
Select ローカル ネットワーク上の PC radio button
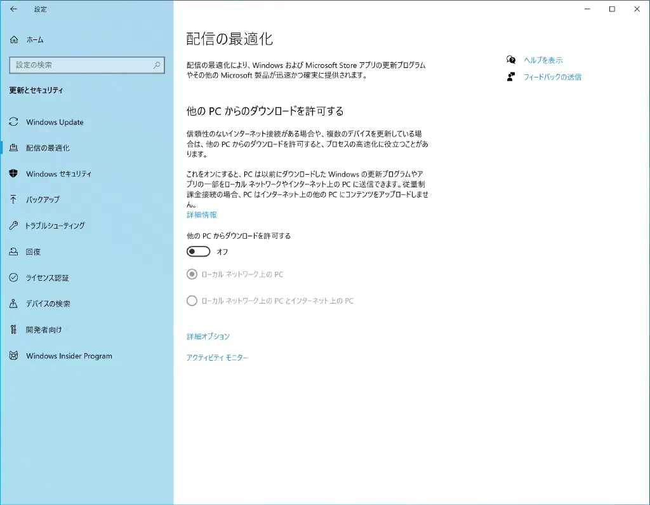click(x=192, y=274)
